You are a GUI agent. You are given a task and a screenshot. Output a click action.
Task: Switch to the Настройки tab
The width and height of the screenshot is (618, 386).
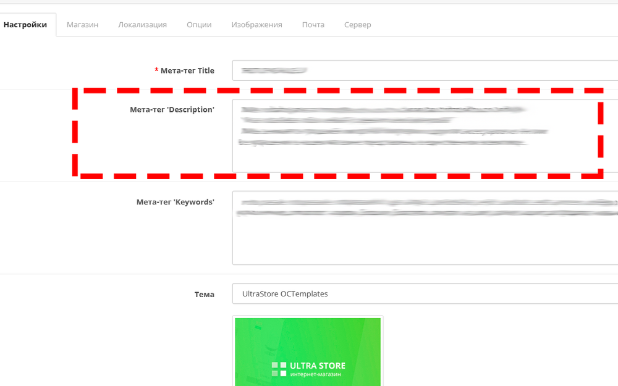click(25, 25)
